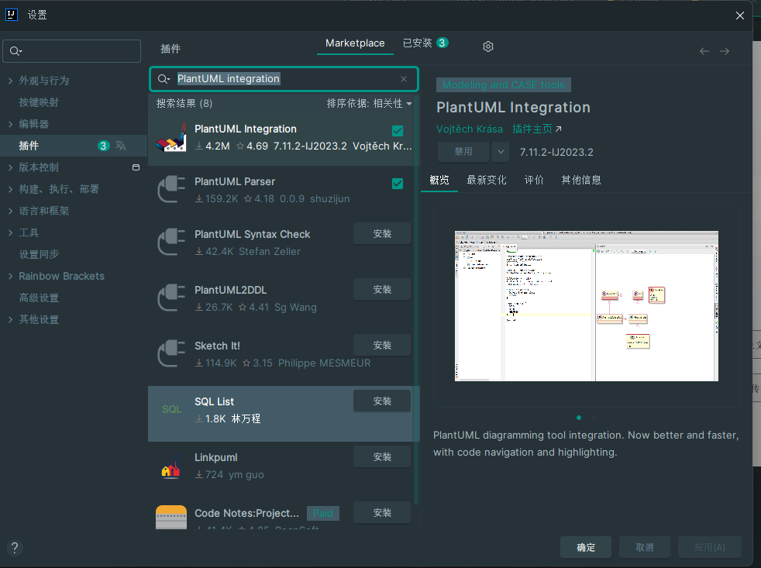Click the PlantUML Parser plug icon

[x=170, y=190]
